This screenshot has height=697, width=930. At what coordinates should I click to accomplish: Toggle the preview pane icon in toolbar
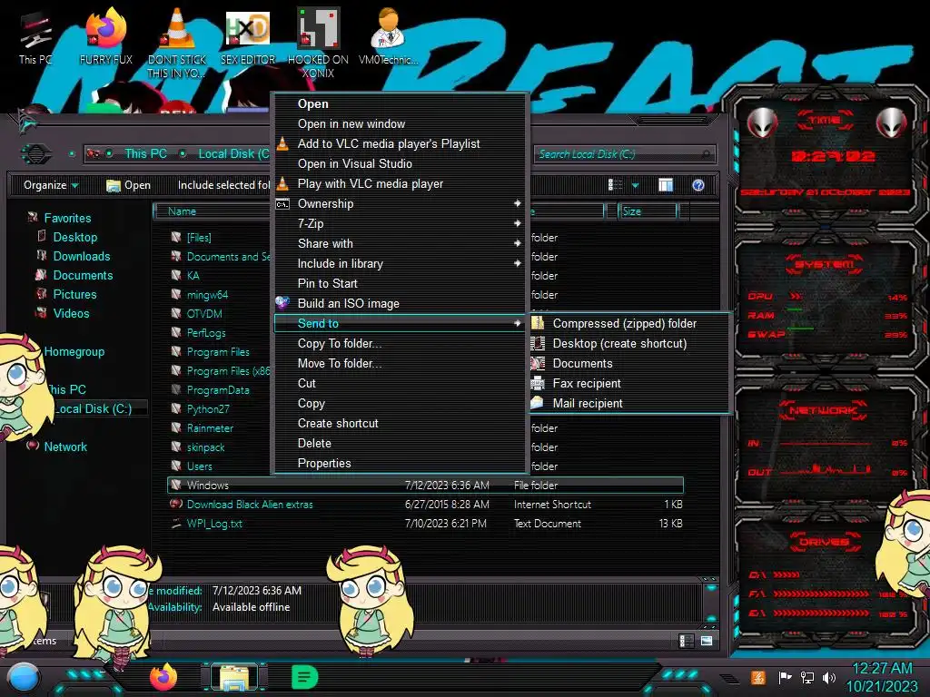pos(666,185)
